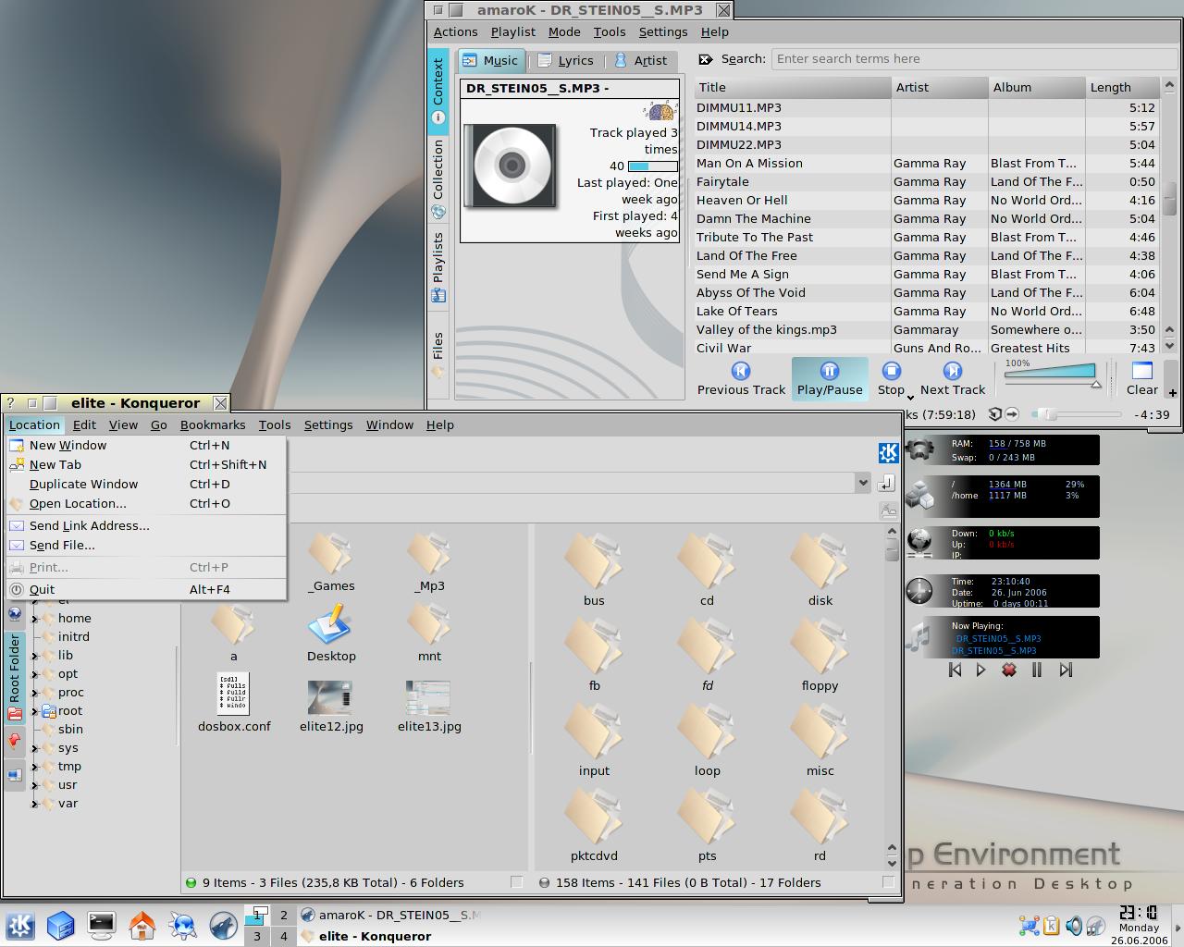Click Play/Pause button in amaroK
The height and width of the screenshot is (947, 1184).
pyautogui.click(x=830, y=379)
